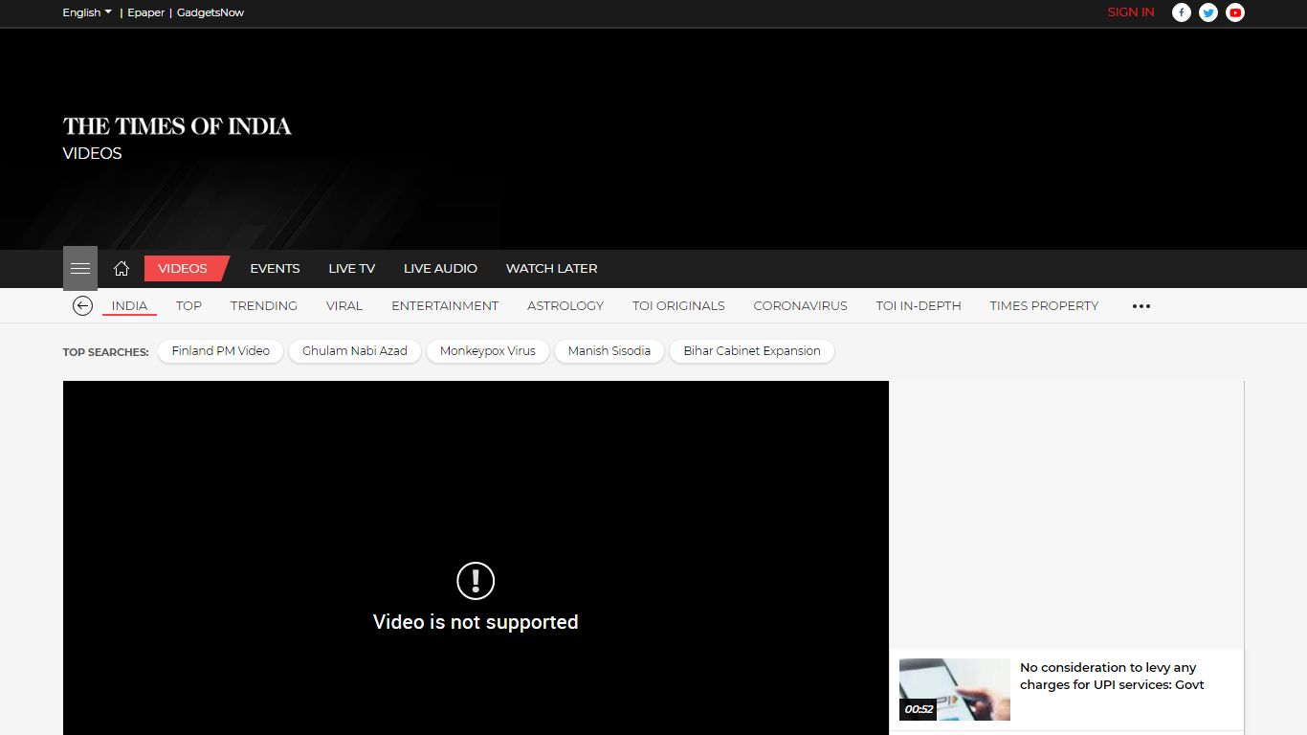Open the Times of India Twitter icon
The height and width of the screenshot is (735, 1307).
click(x=1208, y=12)
